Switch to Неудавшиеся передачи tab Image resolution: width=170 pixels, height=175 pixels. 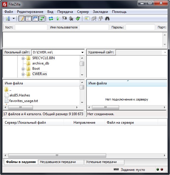coord(61,162)
